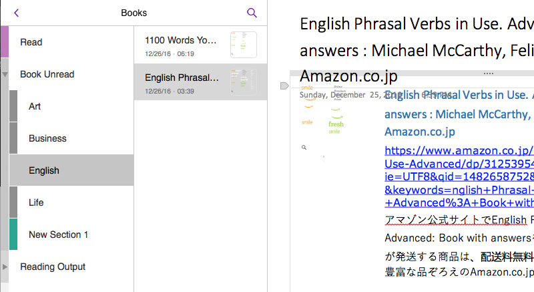Screen dimensions: 534x292
Task: Click the Books notebook title
Action: tap(134, 13)
